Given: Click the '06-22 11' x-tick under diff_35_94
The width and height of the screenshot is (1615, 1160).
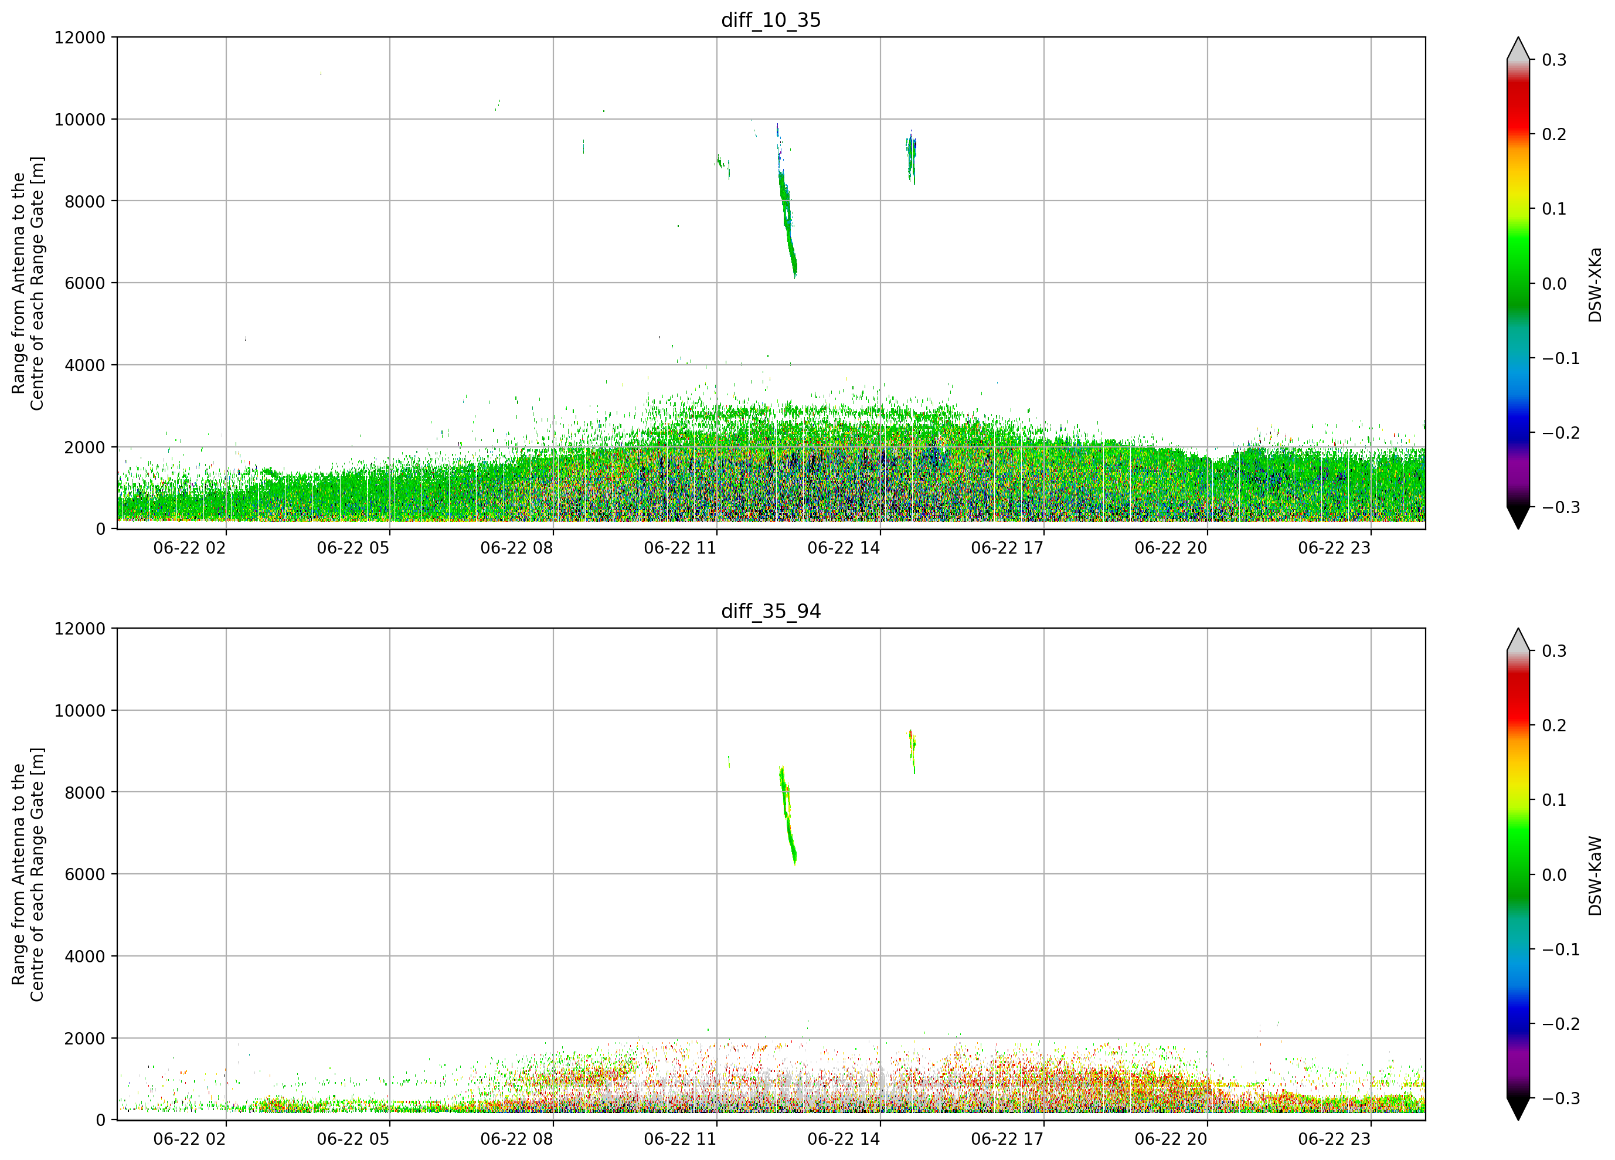Looking at the screenshot, I should tap(680, 1139).
